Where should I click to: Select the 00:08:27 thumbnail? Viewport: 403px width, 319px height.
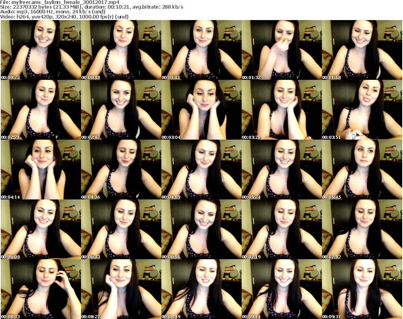(x=121, y=289)
